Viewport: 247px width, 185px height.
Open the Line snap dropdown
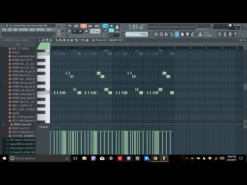point(114,35)
